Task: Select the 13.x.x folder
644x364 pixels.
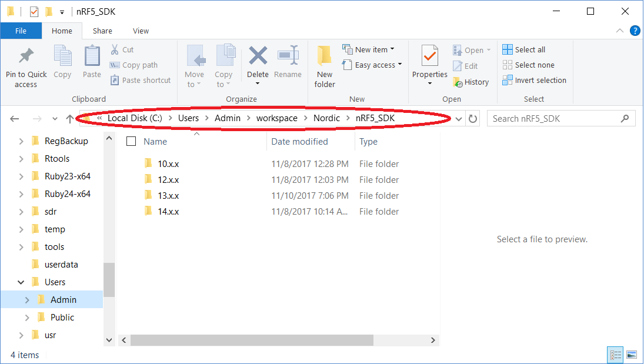Action: 168,196
